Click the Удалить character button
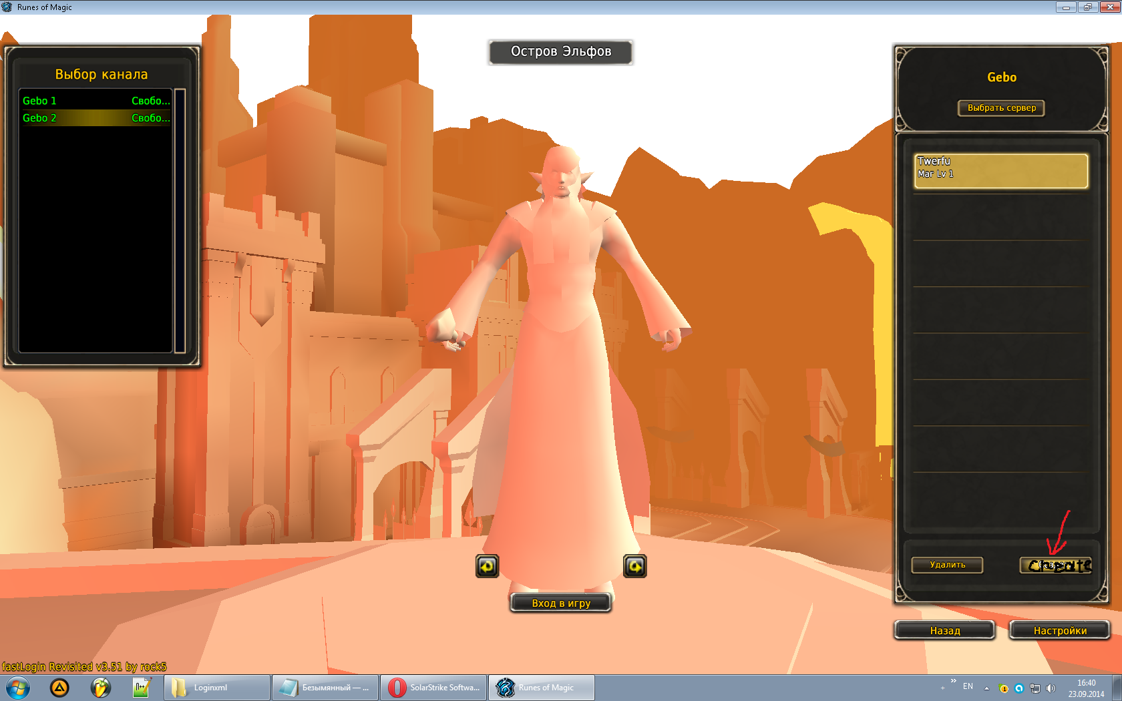The width and height of the screenshot is (1122, 701). pos(947,565)
